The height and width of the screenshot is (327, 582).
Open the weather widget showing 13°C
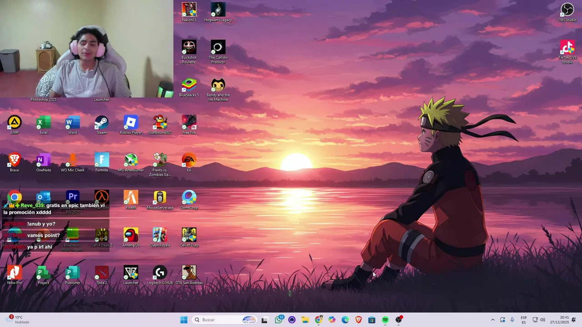click(18, 320)
